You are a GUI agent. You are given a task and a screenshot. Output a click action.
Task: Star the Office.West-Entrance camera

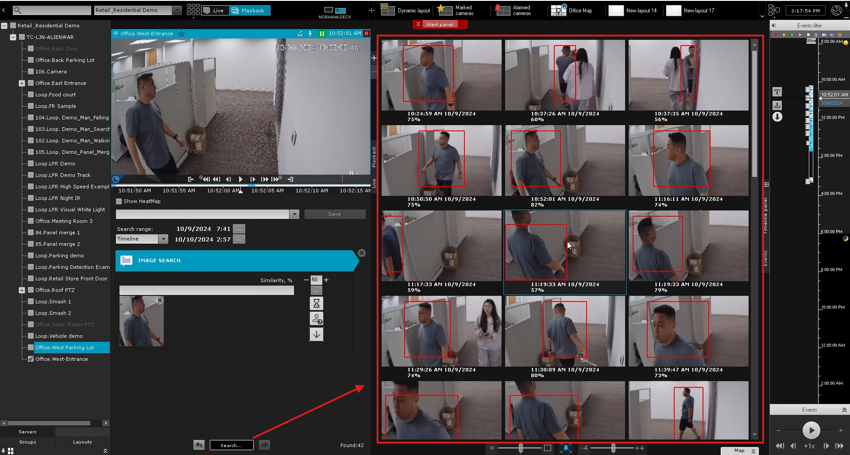(181, 34)
